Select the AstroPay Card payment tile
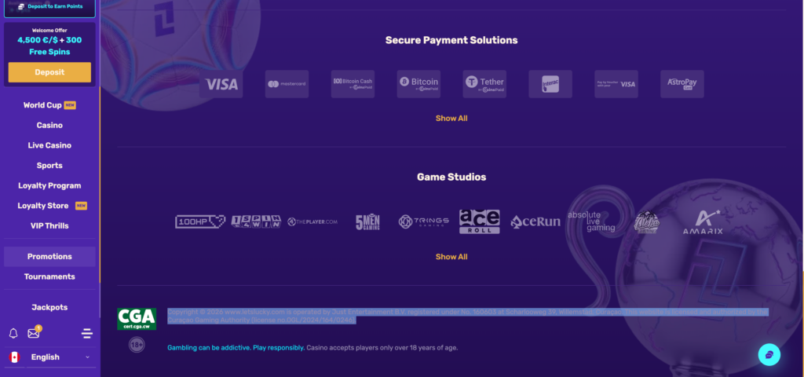Image resolution: width=804 pixels, height=377 pixels. point(682,84)
